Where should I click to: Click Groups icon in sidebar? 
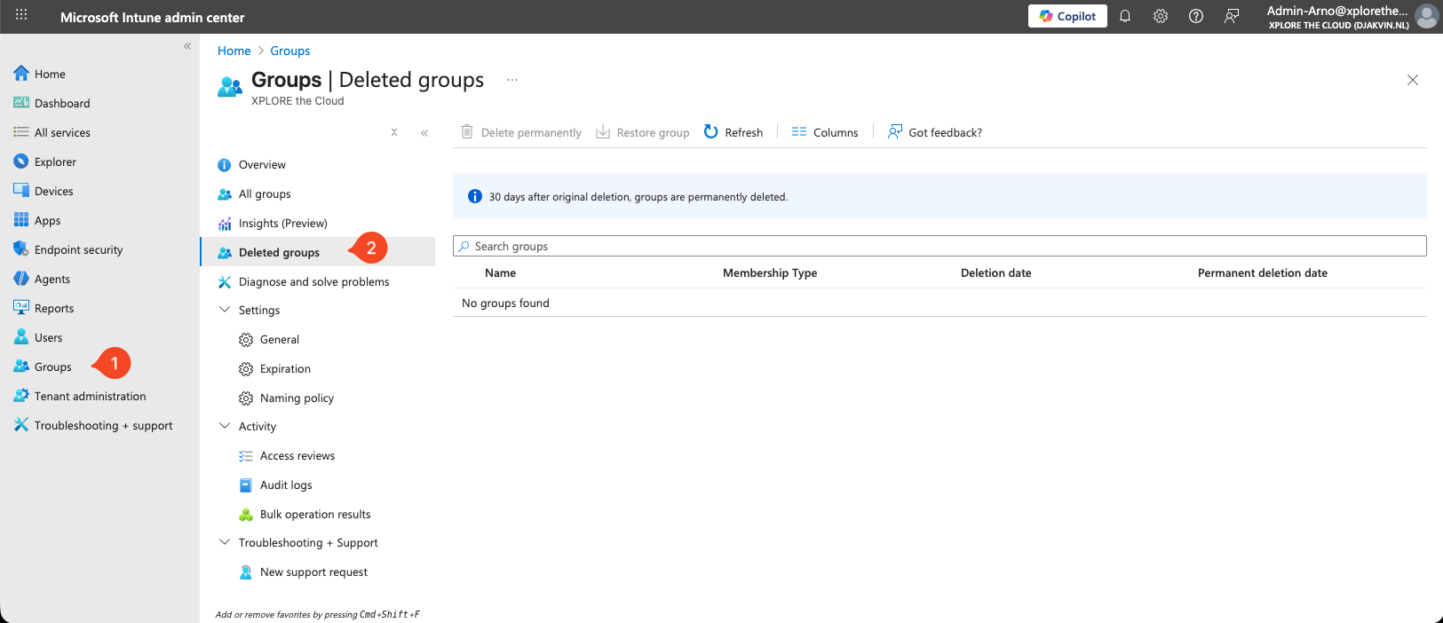tap(21, 367)
